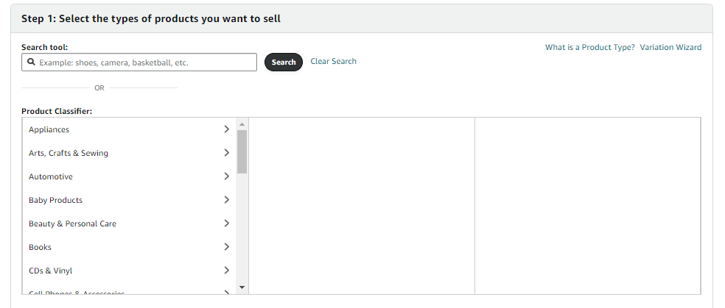Click the magnifying glass search icon

(32, 62)
